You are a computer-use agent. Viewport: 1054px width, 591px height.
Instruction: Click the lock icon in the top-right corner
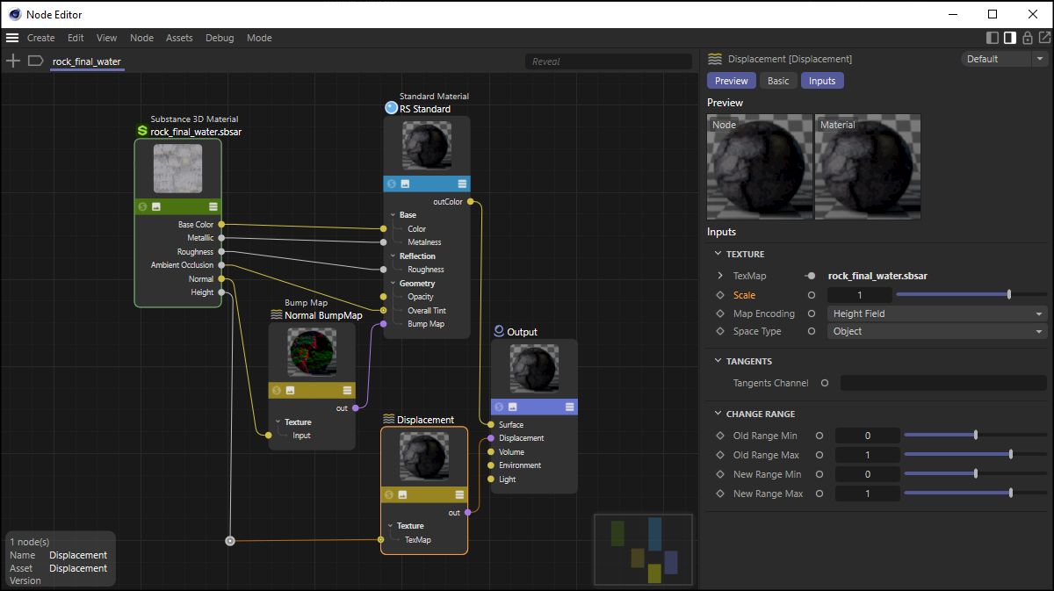1028,38
